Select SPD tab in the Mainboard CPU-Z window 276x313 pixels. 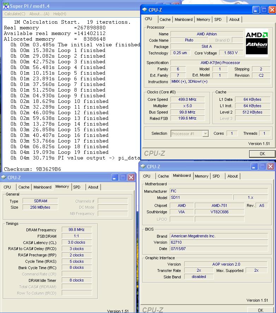click(216, 176)
